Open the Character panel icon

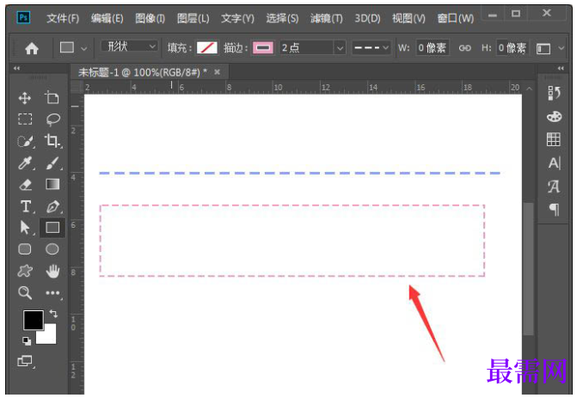554,162
